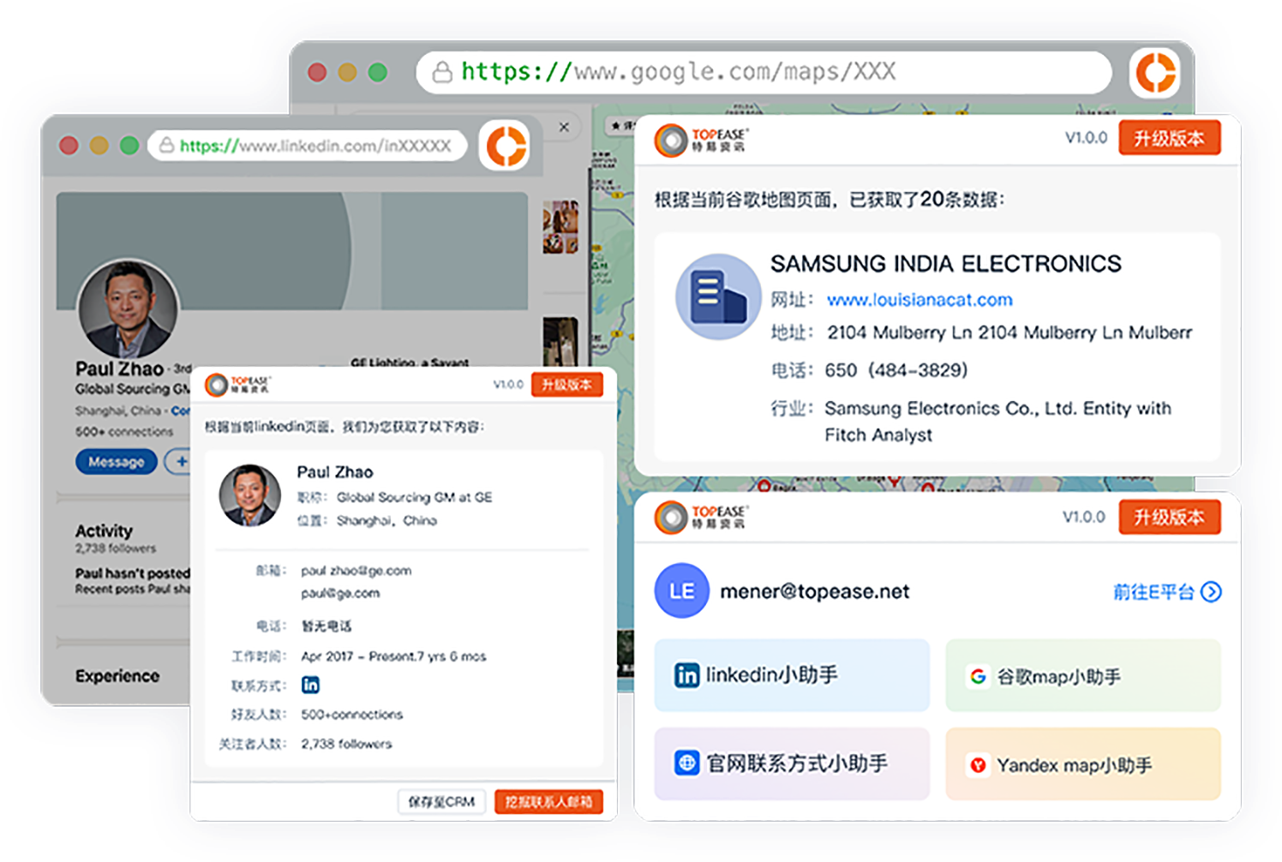
Task: Click the lock icon in Google Maps address bar
Action: 442,72
